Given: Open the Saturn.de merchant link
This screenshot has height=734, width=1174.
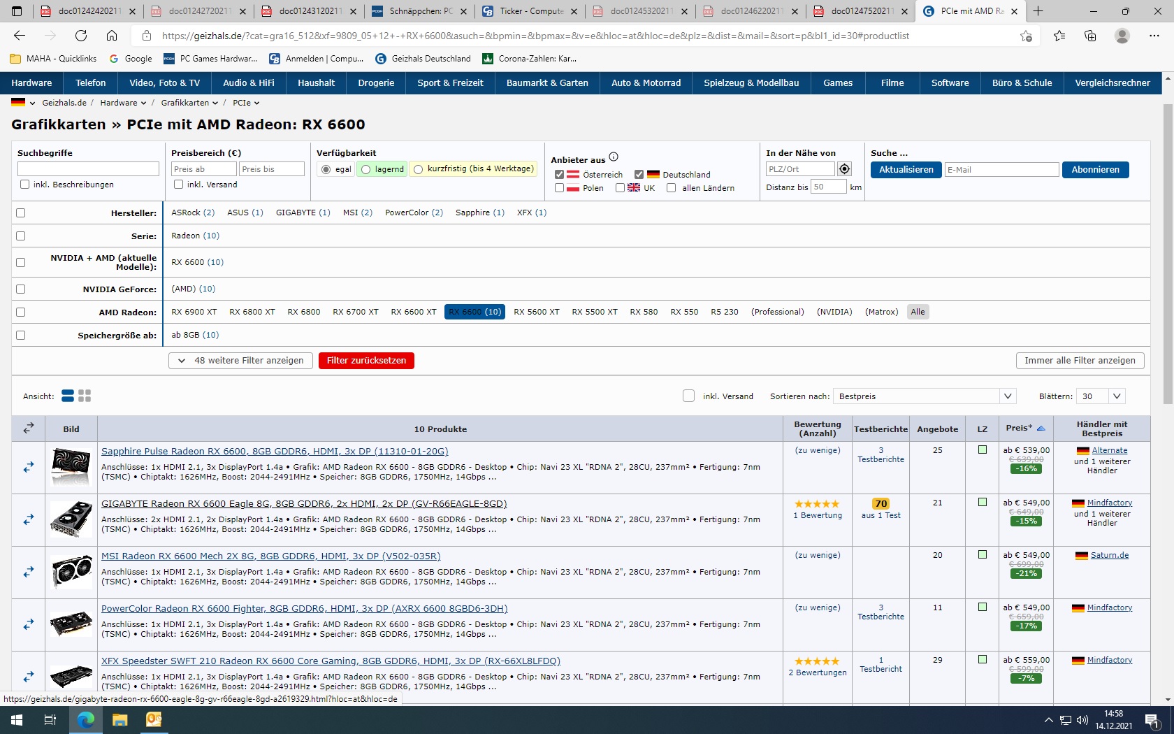Looking at the screenshot, I should click(1110, 556).
